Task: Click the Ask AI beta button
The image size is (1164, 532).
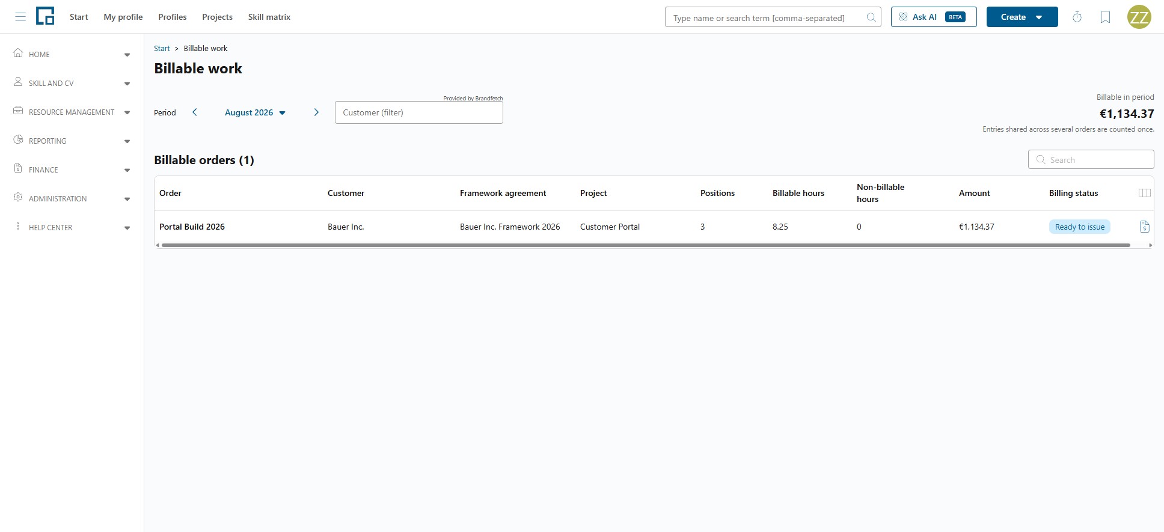Action: [934, 17]
